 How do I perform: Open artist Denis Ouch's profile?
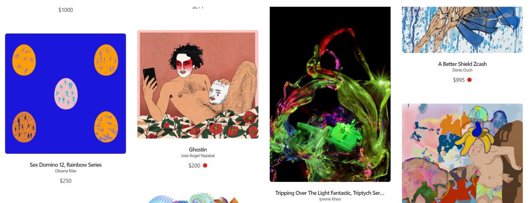click(463, 70)
